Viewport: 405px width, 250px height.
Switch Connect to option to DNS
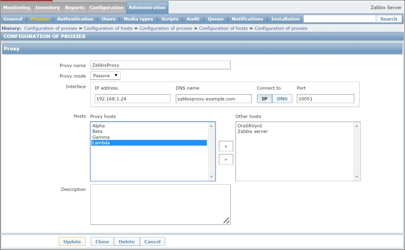tap(282, 99)
